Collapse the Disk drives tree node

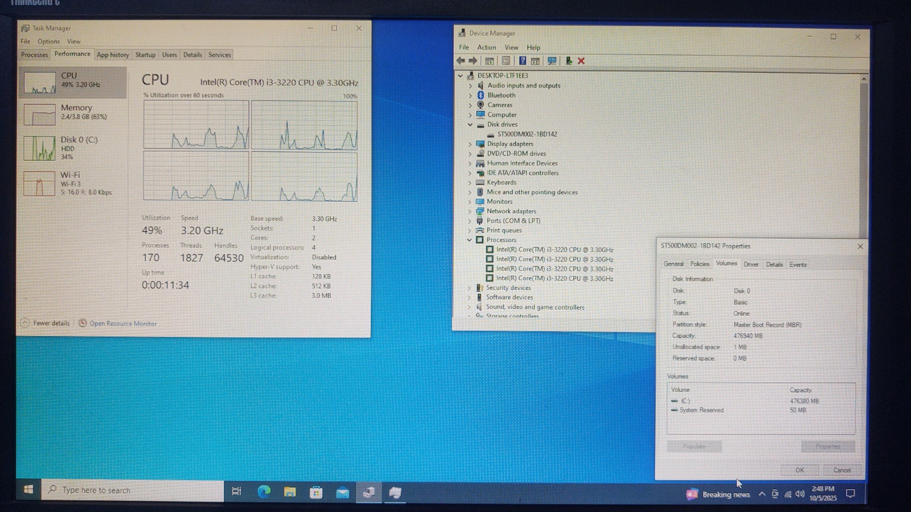470,124
